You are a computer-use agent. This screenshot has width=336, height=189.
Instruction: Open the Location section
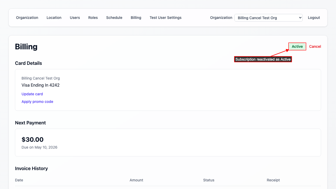pyautogui.click(x=54, y=18)
